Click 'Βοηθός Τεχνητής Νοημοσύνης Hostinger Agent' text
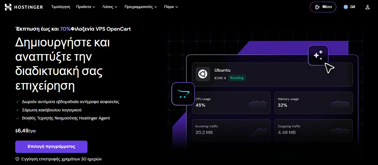The image size is (378, 165). 66,118
